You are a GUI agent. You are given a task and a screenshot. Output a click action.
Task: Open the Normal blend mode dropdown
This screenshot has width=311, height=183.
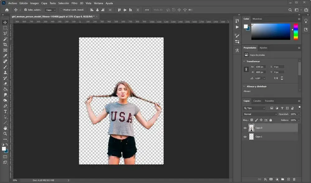(260, 114)
